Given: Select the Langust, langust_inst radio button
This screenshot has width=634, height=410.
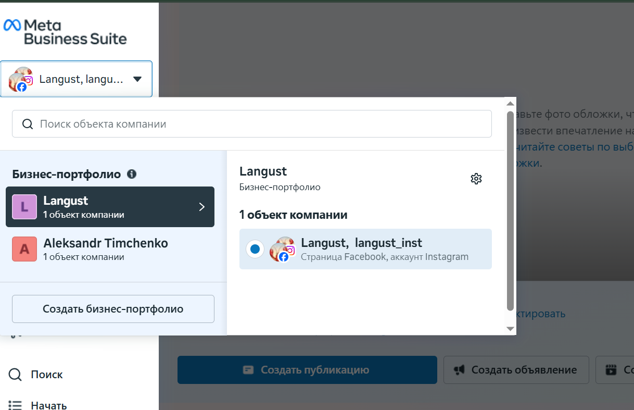Looking at the screenshot, I should click(x=255, y=249).
